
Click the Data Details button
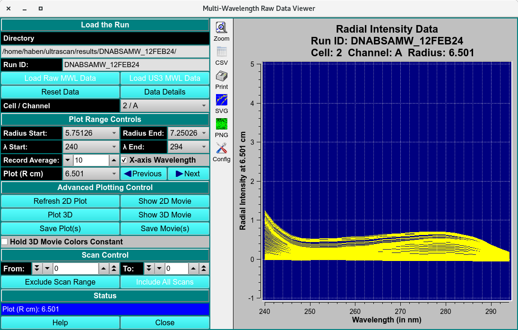[164, 92]
